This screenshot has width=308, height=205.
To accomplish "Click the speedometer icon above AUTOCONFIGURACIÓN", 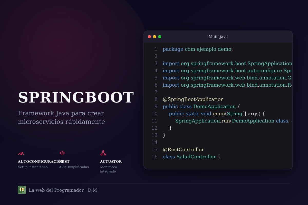I will (x=21, y=153).
